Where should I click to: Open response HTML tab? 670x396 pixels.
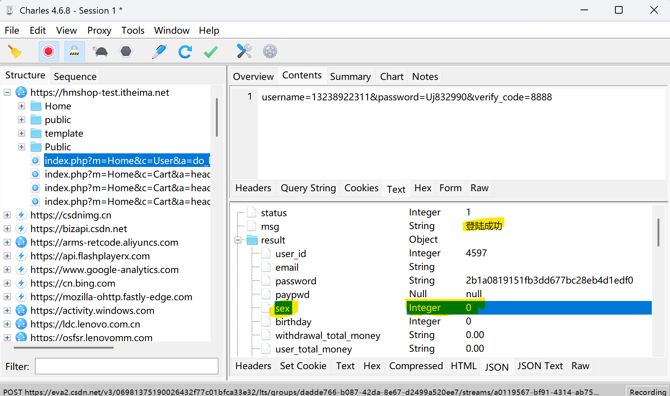pyautogui.click(x=463, y=366)
